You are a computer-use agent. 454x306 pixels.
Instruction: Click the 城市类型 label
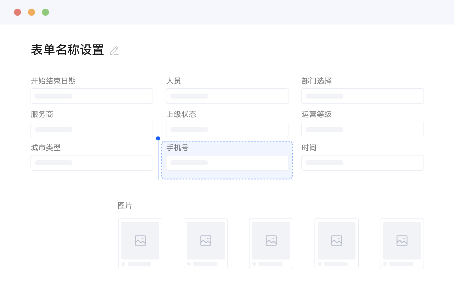point(46,148)
